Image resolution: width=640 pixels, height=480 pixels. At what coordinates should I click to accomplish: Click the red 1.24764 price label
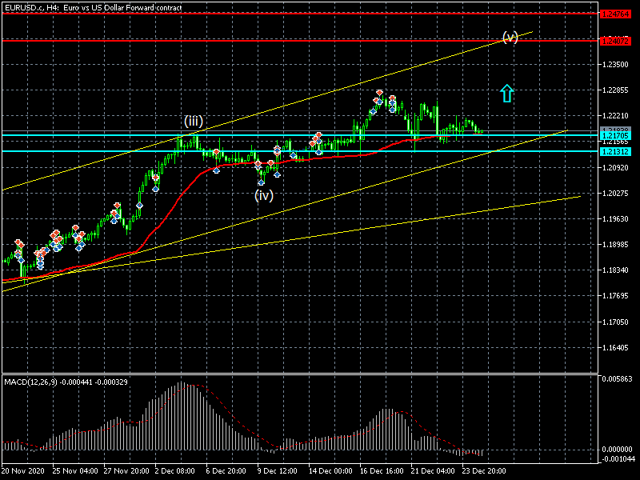coord(615,14)
